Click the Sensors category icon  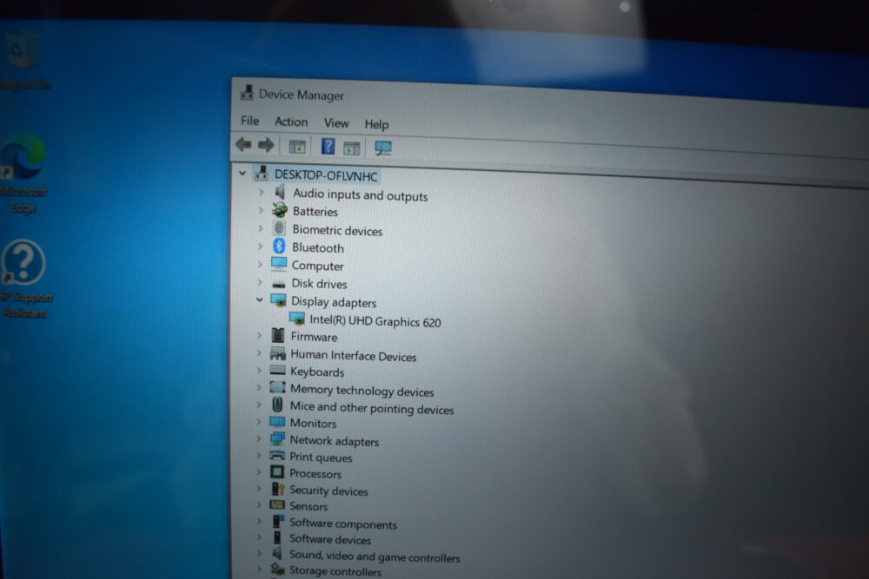coord(277,504)
